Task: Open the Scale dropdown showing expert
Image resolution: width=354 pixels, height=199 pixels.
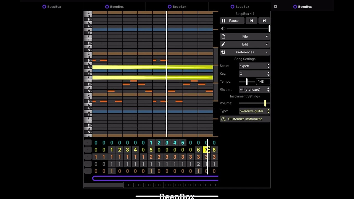Action: click(254, 66)
